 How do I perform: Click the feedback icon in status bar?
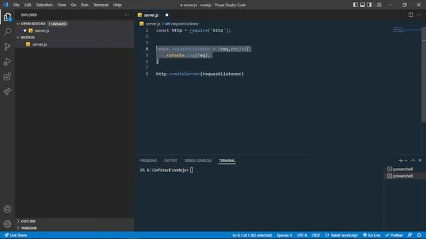click(x=410, y=235)
